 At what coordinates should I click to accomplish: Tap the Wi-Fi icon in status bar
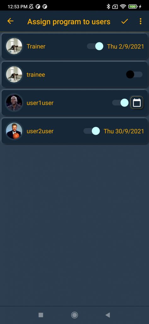click(123, 7)
